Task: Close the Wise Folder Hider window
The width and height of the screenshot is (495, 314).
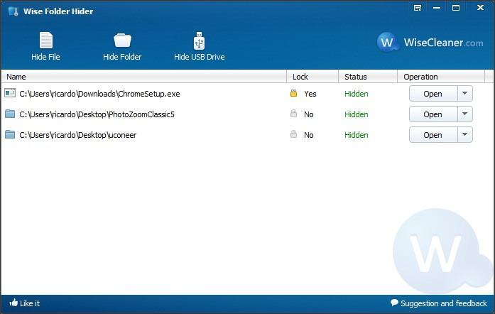Action: point(480,8)
